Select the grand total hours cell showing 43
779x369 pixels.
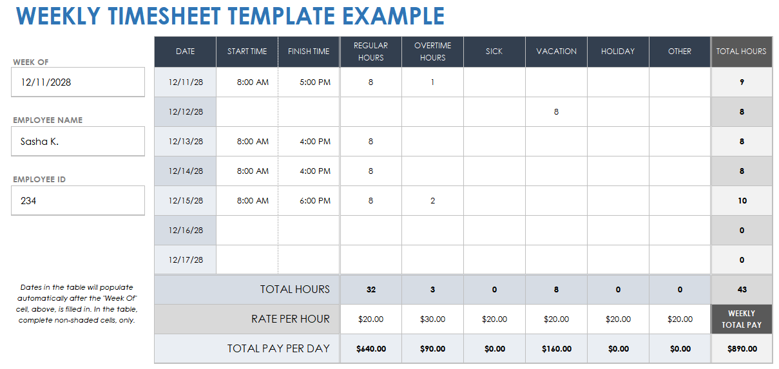click(x=742, y=290)
